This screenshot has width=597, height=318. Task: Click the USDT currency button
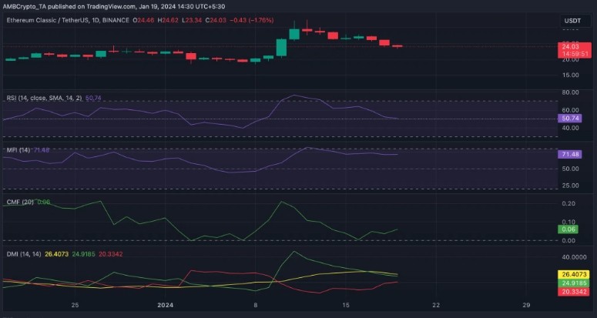coord(572,21)
